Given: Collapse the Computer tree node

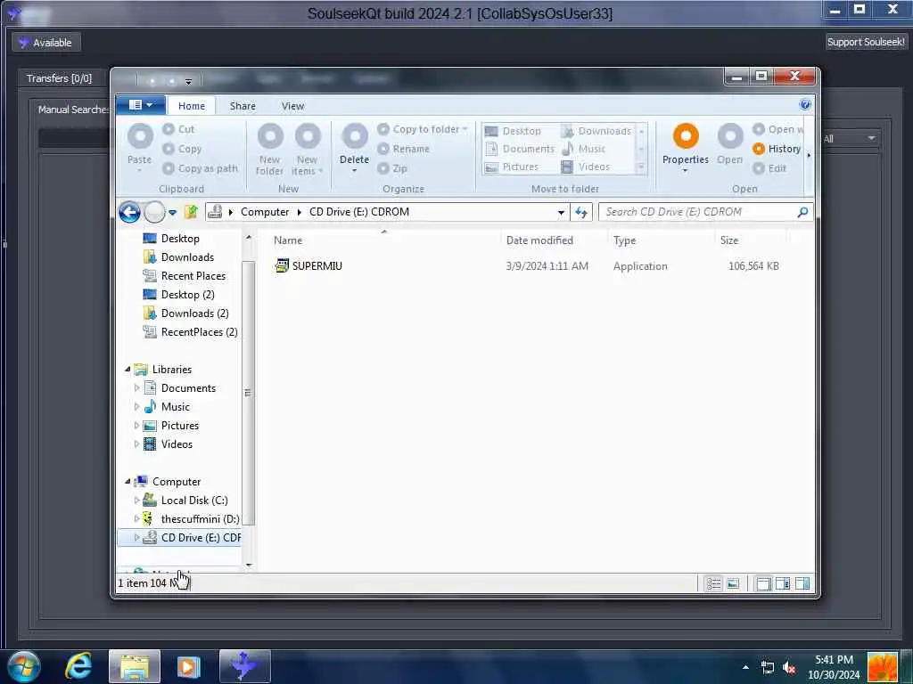Looking at the screenshot, I should 127,482.
